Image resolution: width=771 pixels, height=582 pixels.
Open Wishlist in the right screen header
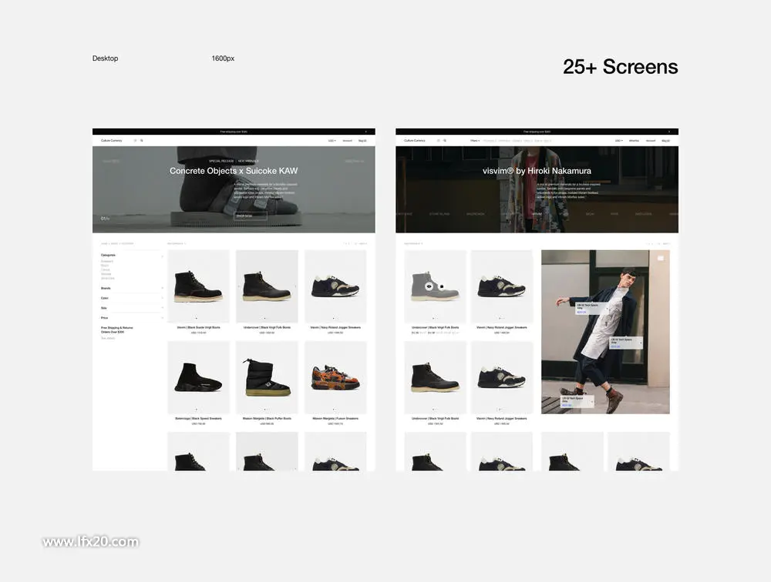634,140
